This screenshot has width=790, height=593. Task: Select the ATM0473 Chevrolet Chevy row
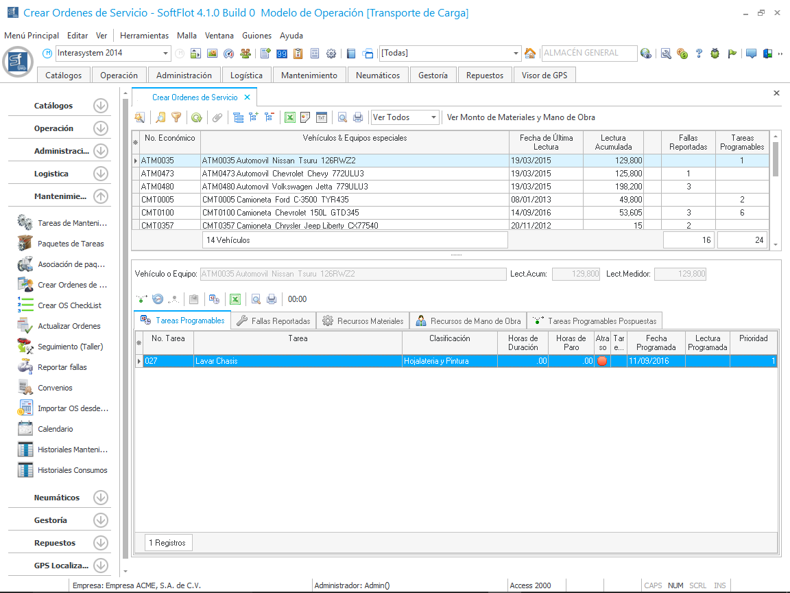[x=283, y=174]
